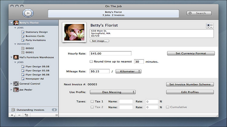Click the Edit Profiles button

pos(190,92)
